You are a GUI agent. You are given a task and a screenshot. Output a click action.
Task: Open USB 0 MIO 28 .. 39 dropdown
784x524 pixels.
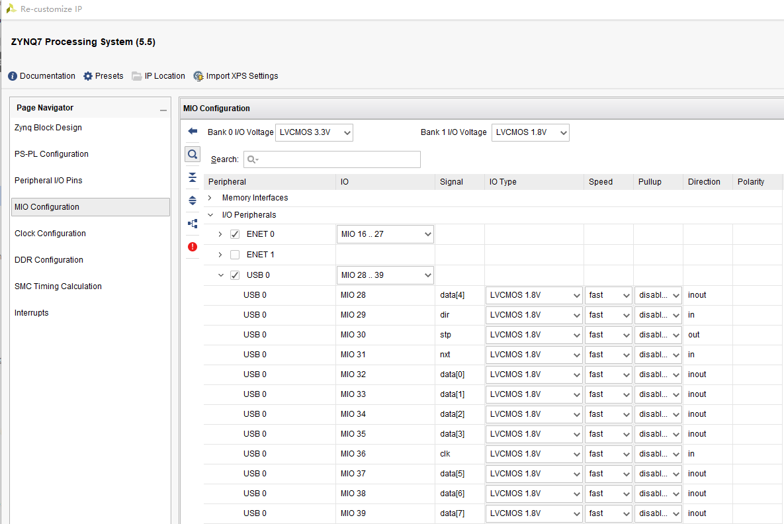tap(385, 275)
